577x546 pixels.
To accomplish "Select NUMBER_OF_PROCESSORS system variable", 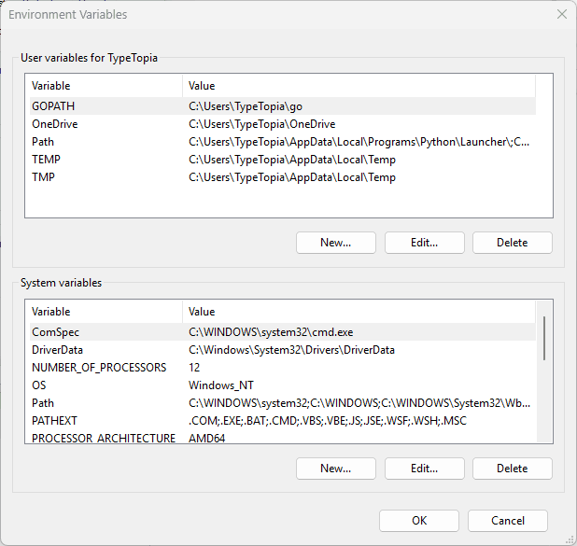I will [99, 368].
